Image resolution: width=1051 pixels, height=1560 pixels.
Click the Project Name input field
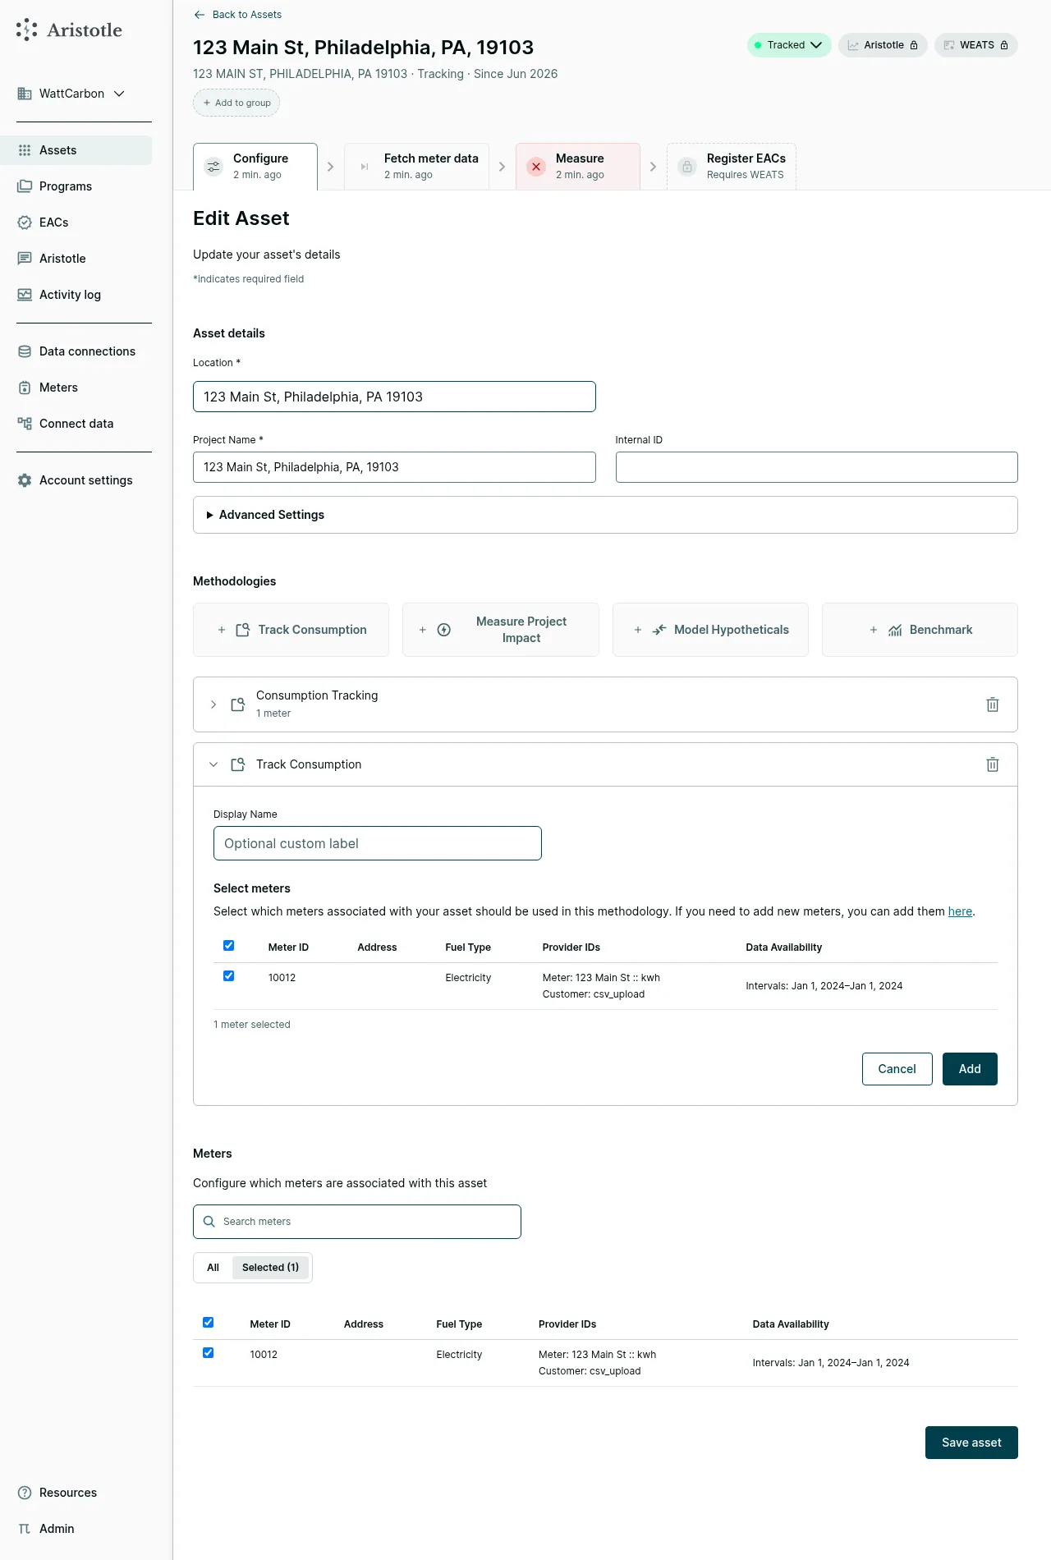point(394,467)
